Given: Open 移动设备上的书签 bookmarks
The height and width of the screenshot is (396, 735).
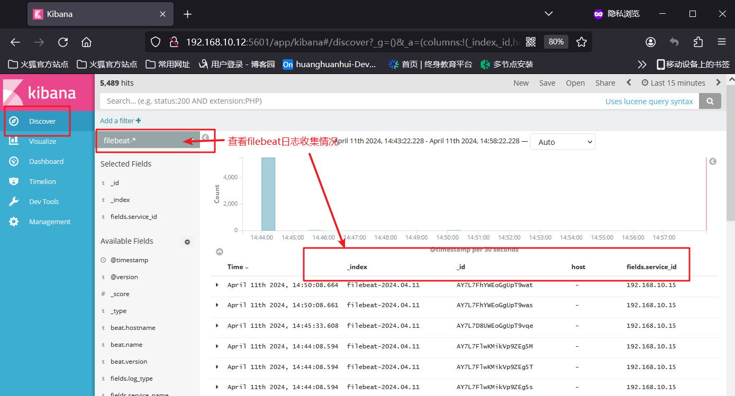Looking at the screenshot, I should click(693, 65).
